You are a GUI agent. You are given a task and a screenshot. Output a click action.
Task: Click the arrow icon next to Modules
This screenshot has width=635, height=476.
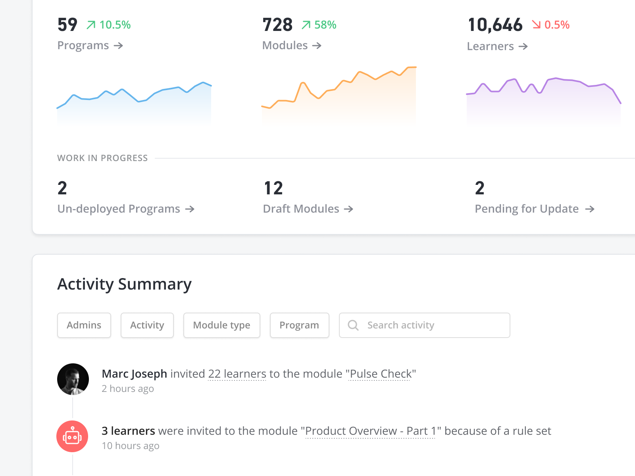click(317, 46)
